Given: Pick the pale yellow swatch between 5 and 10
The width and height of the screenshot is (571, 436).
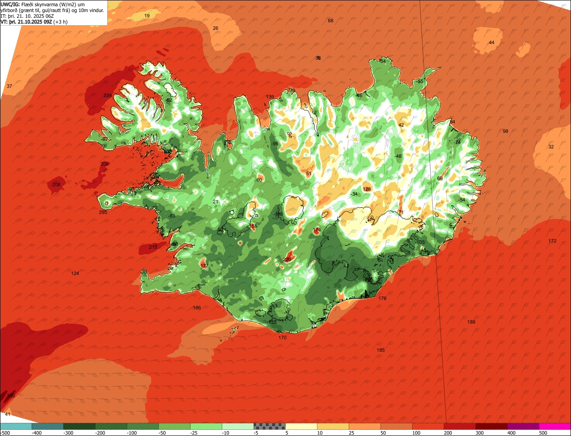Looking at the screenshot, I should click(301, 426).
